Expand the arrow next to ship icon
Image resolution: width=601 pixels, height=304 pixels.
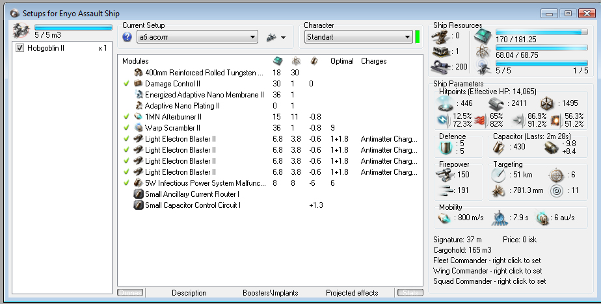click(x=283, y=38)
